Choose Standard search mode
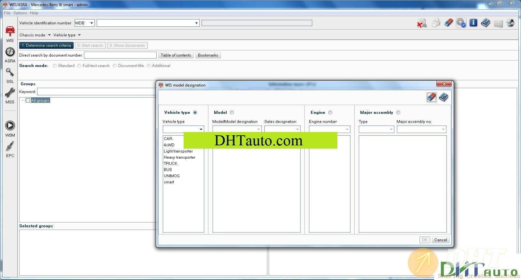Screen dimensions: 521x280 (x=55, y=66)
